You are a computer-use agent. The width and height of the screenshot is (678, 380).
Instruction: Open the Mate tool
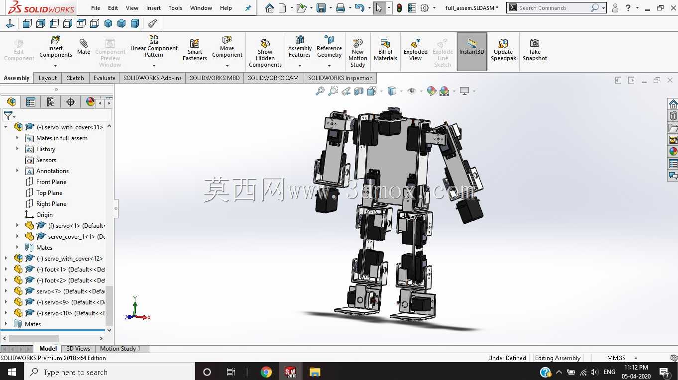(84, 47)
